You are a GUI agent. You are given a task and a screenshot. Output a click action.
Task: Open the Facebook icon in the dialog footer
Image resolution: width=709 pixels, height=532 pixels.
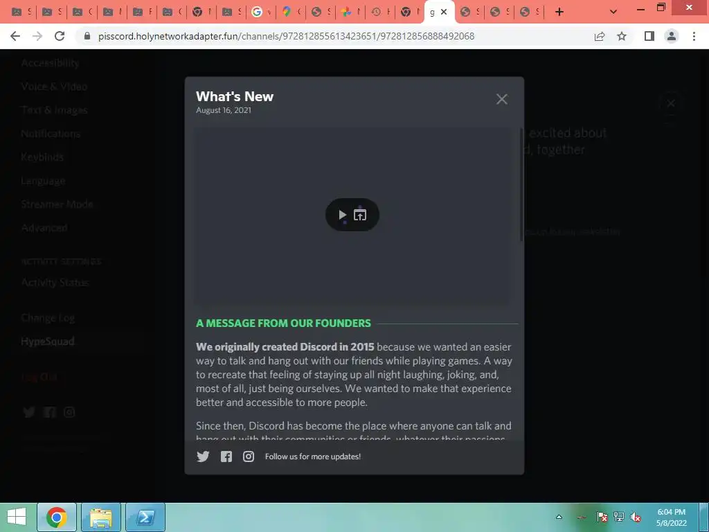pos(226,456)
